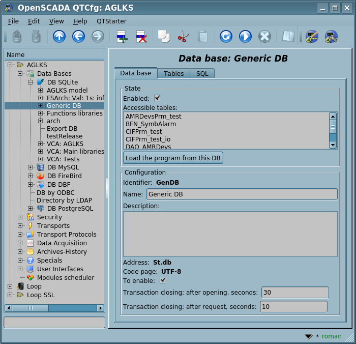Click the transaction closing after opening field

295,292
